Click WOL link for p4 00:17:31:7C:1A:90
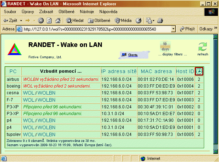Viewport: 219px width, 162px height. (29, 120)
